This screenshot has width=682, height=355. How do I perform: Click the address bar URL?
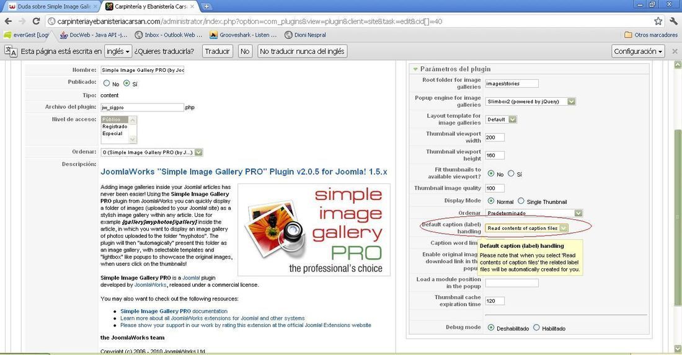click(250, 21)
